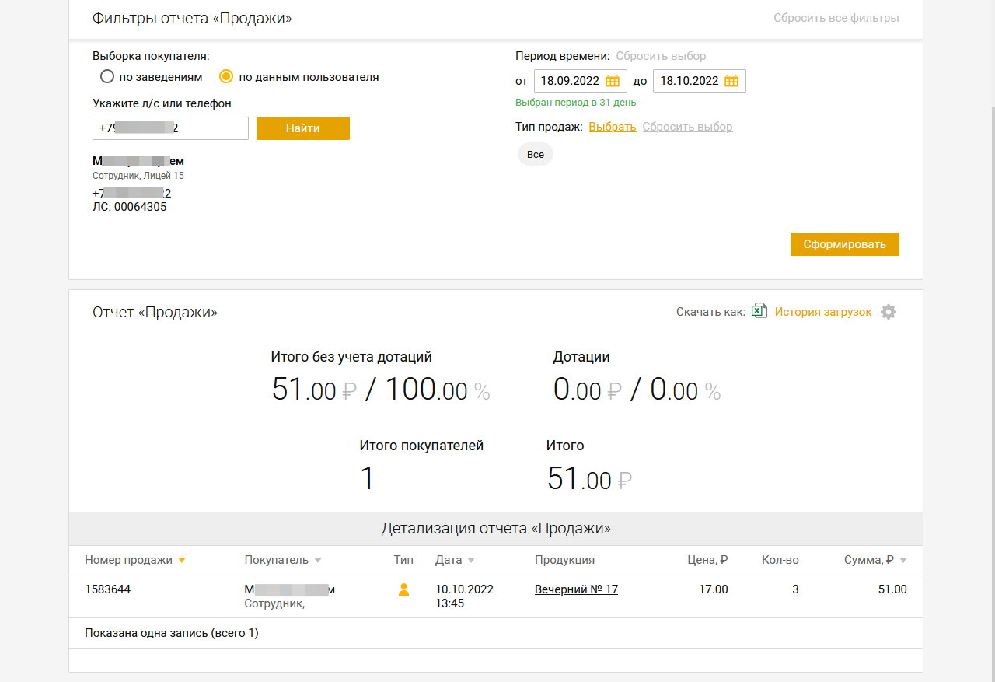
Task: Reset all filters via Сбросить все фильтры
Action: (836, 18)
